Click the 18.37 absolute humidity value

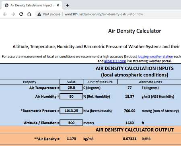point(130,97)
